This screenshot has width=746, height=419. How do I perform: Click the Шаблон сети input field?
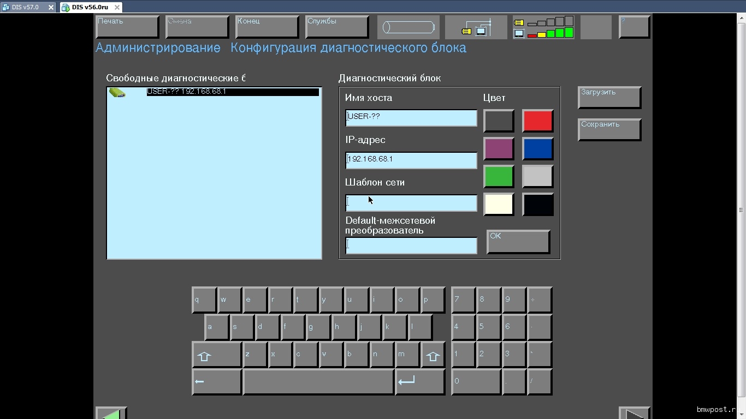[411, 203]
